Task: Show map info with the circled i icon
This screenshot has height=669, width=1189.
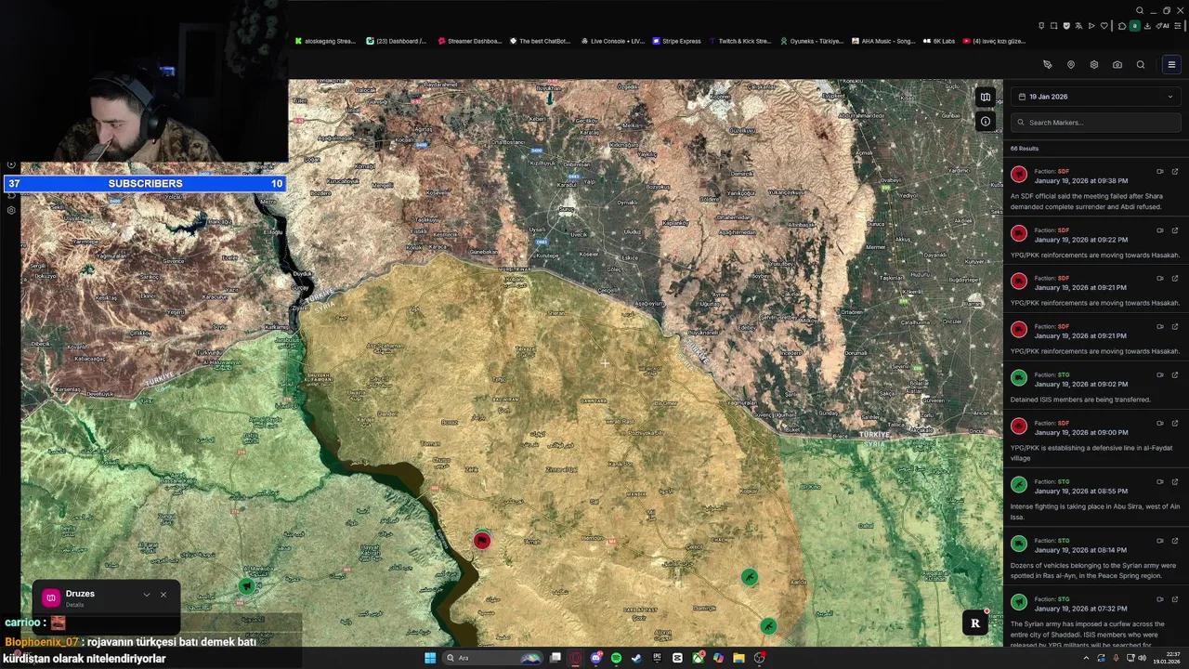Action: pos(986,121)
